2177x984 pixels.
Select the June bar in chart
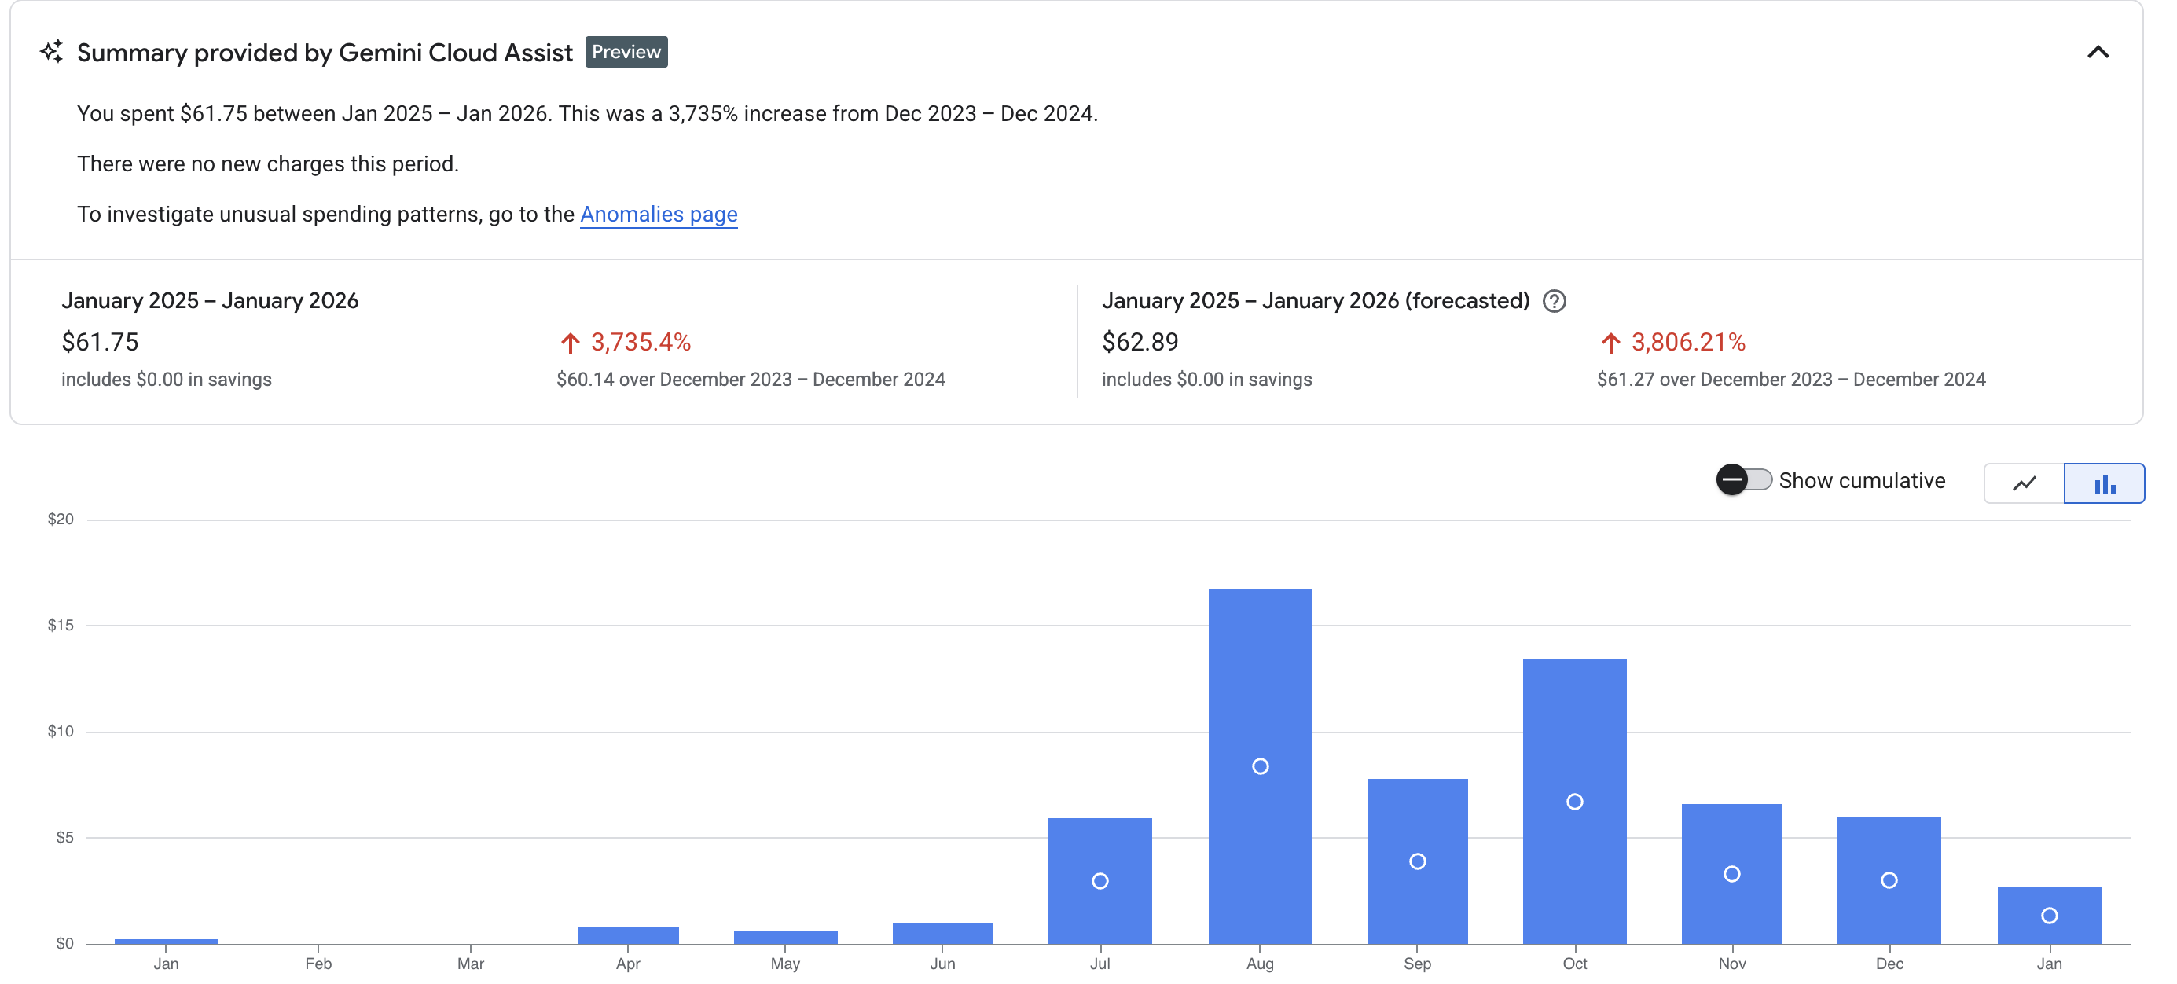(942, 933)
